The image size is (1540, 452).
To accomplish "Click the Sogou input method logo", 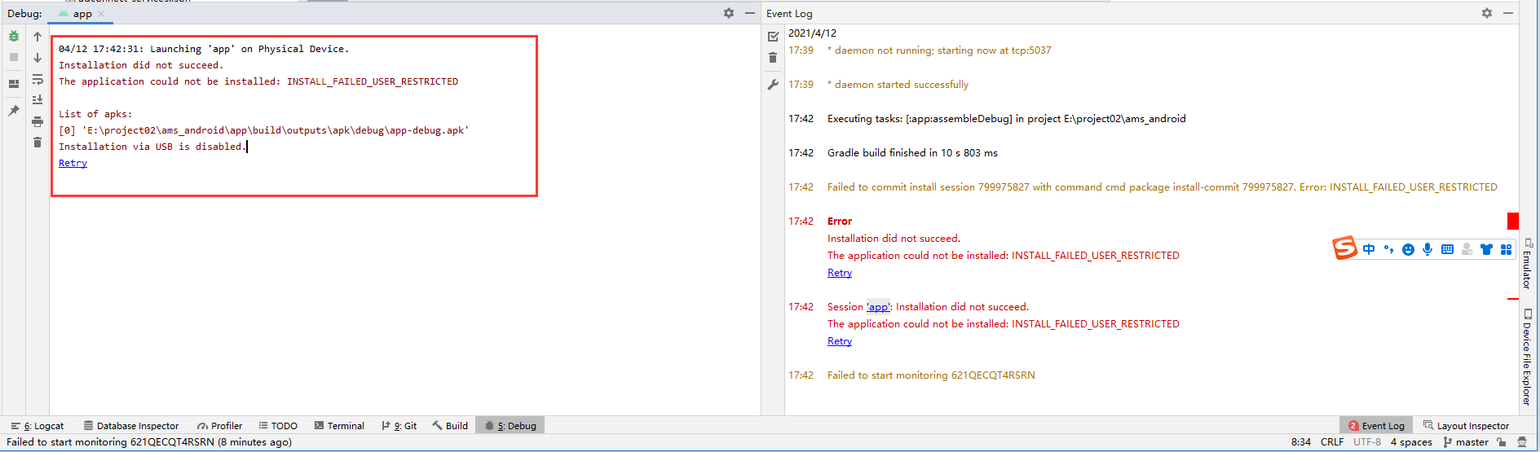I will pyautogui.click(x=1344, y=248).
